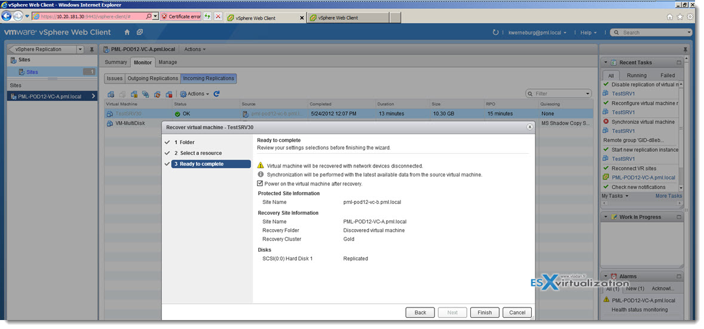The width and height of the screenshot is (704, 329).
Task: Show Running tasks tab
Action: 636,75
